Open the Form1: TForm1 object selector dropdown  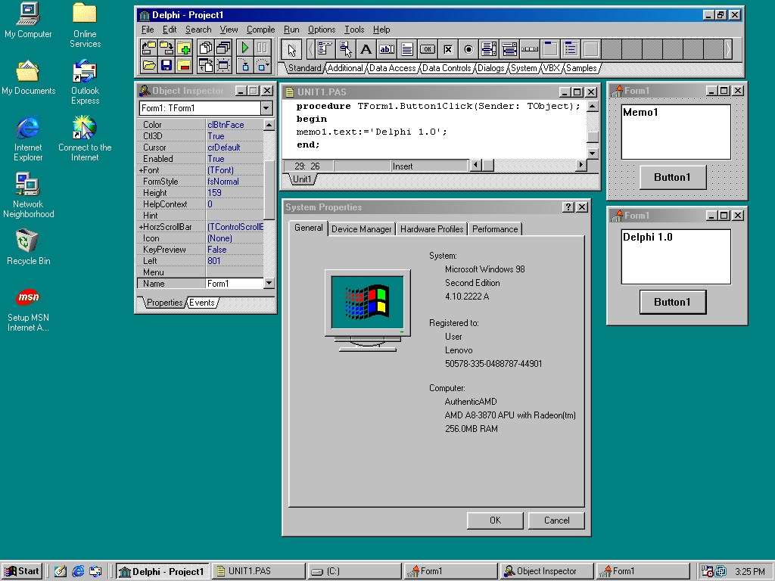[266, 107]
